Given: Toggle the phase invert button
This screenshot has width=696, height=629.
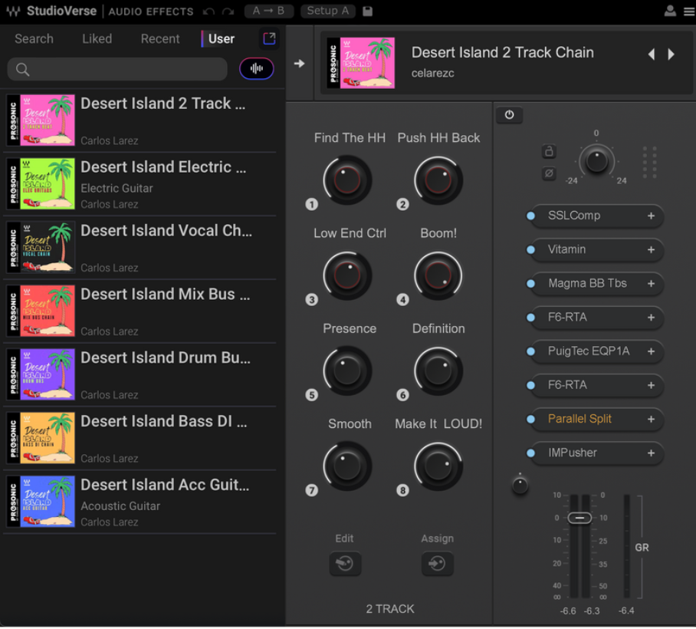Looking at the screenshot, I should pos(549,173).
